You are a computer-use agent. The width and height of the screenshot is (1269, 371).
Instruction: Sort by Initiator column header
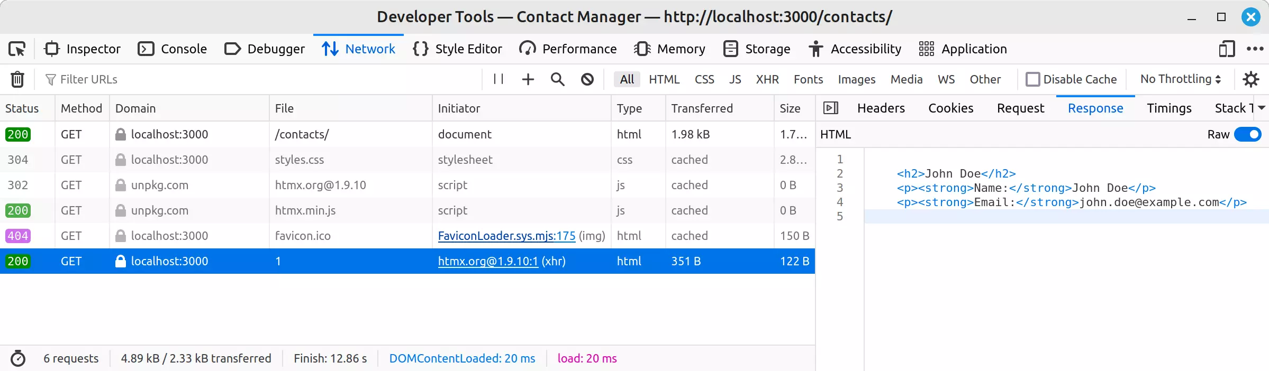pyautogui.click(x=522, y=108)
